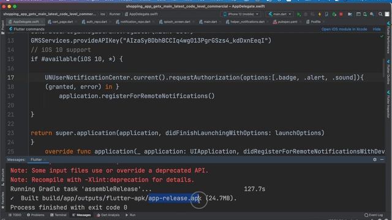Click the editor vertical scrollbar thumb

click(x=383, y=68)
